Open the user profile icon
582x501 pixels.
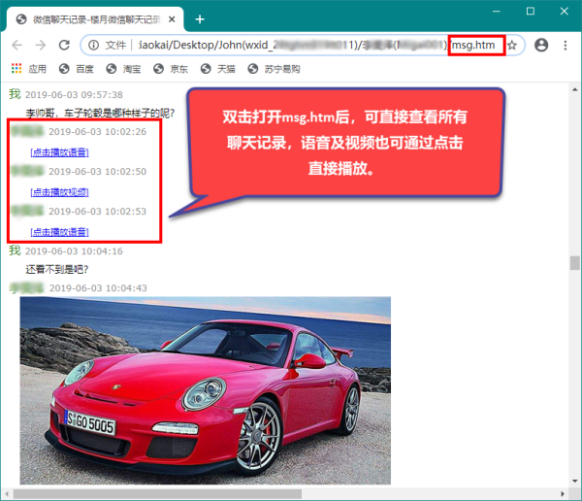coord(541,46)
